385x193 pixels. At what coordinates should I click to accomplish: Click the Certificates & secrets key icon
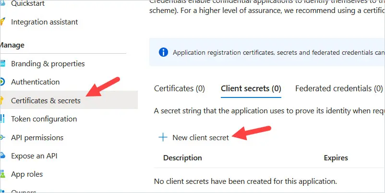(x=2, y=100)
